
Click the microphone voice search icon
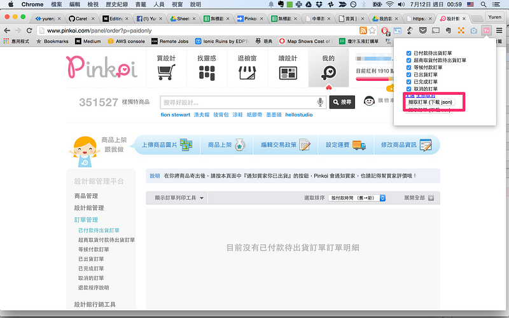(x=321, y=102)
